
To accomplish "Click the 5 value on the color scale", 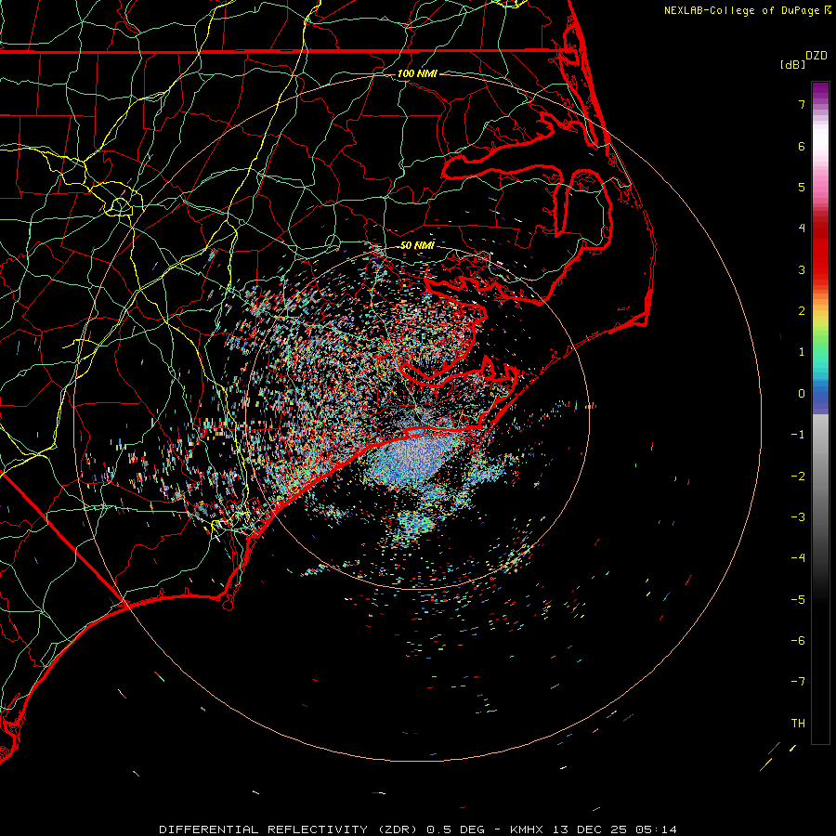I will click(802, 187).
